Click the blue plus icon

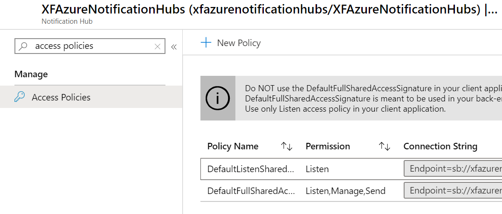coord(206,42)
